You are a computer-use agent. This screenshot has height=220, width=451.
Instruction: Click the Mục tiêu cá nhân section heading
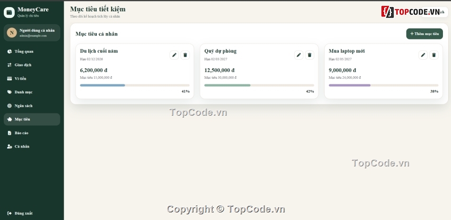coord(97,34)
